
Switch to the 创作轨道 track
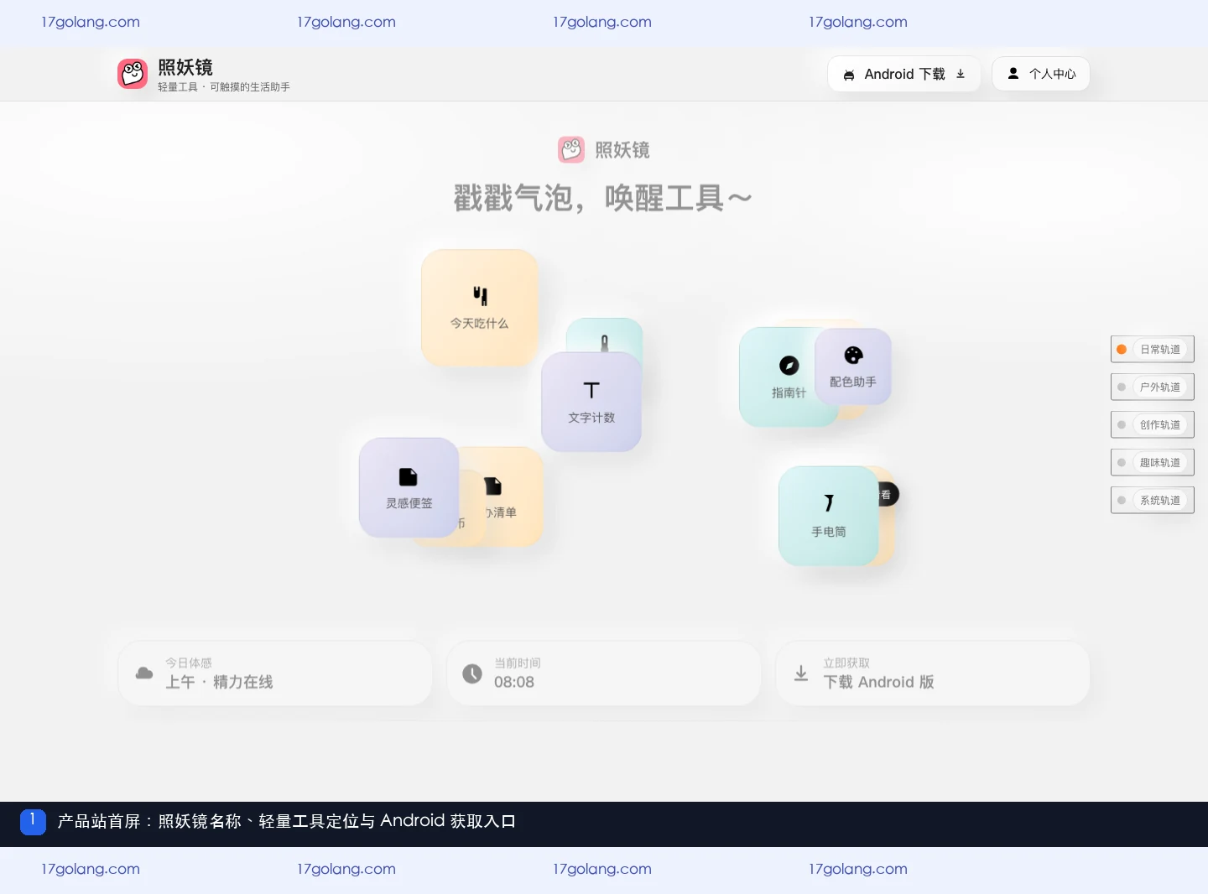[1153, 424]
